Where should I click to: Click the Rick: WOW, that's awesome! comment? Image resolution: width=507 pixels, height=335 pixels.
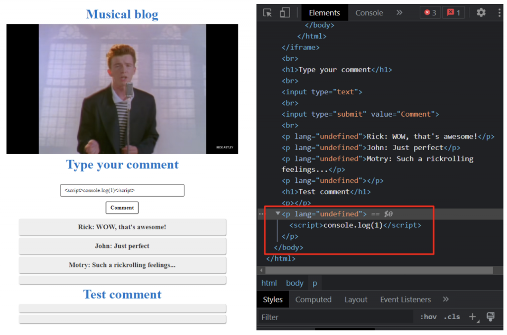coord(122,227)
